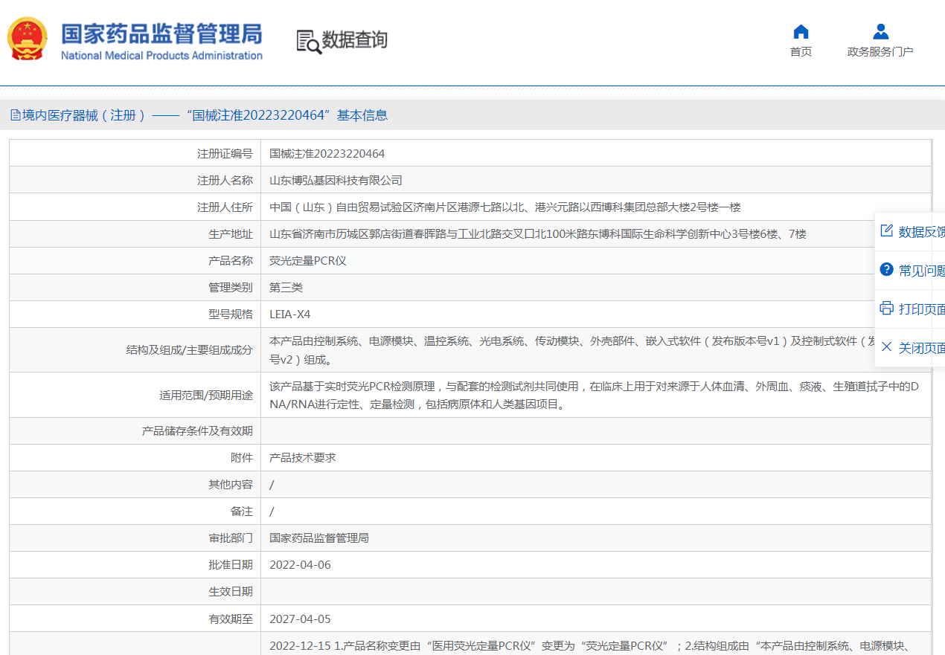This screenshot has width=945, height=655.
Task: Click the 结构及组成/主要组成成分 label
Action: coord(190,350)
